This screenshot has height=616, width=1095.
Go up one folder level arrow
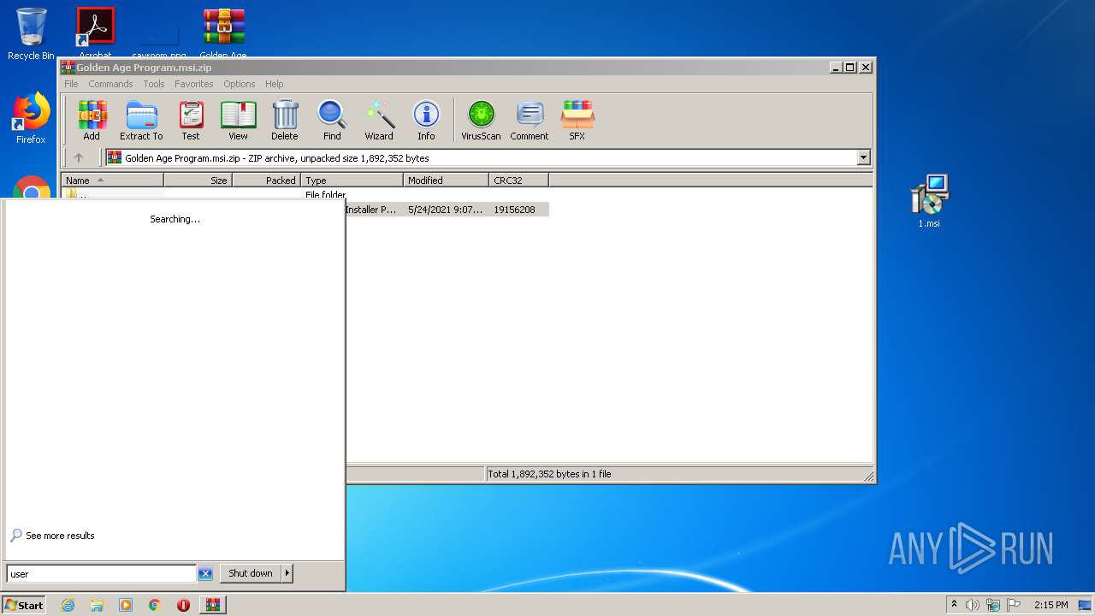(x=79, y=157)
